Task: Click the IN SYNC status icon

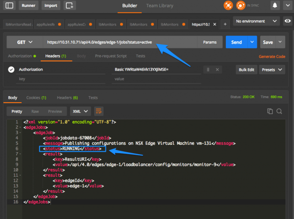Action: click(241, 5)
